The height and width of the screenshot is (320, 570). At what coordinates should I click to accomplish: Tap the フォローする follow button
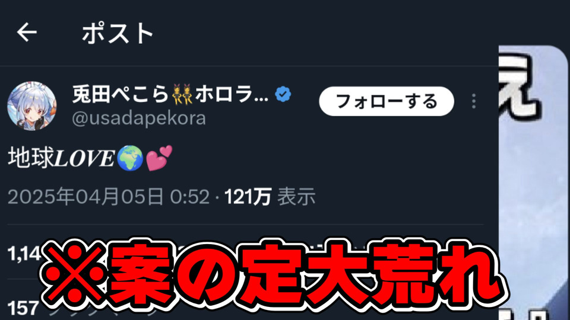pyautogui.click(x=387, y=101)
